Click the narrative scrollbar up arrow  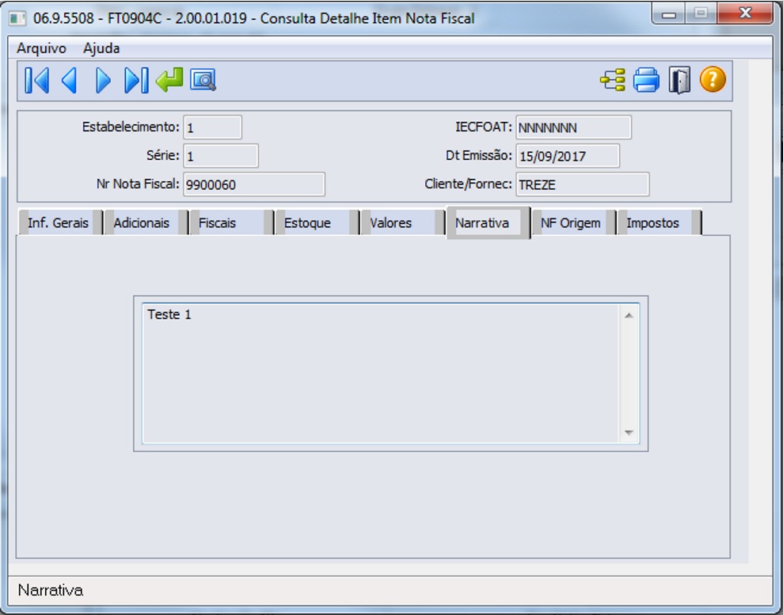629,315
